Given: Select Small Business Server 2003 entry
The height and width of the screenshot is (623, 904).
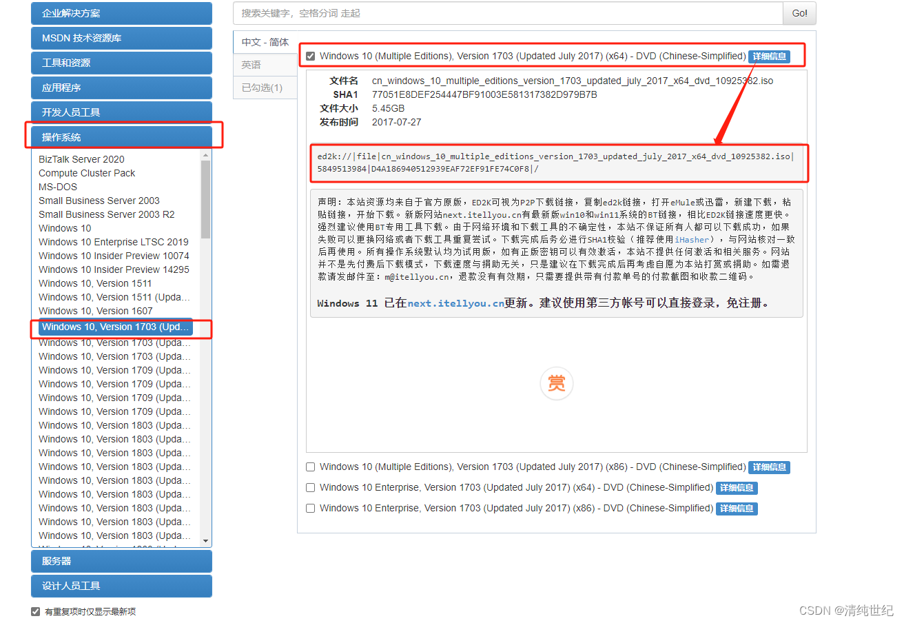Looking at the screenshot, I should click(x=99, y=201).
